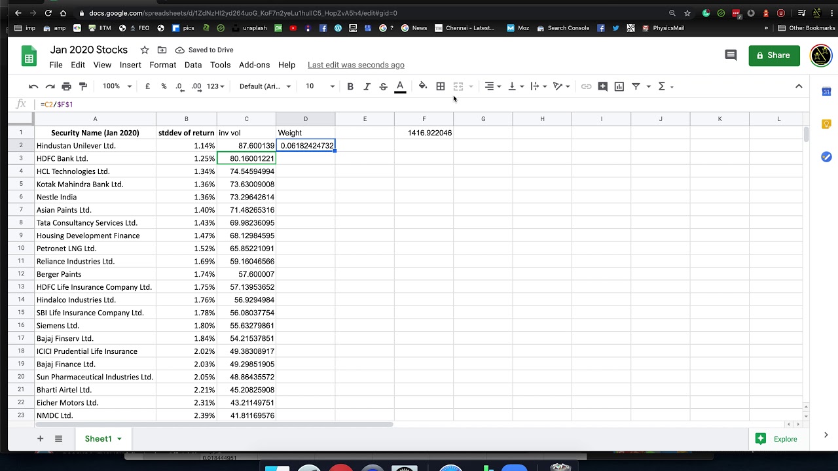Open Keep in side panel
This screenshot has width=838, height=471.
(x=826, y=124)
